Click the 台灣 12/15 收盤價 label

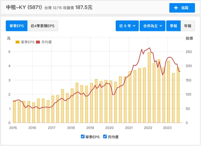[59, 8]
